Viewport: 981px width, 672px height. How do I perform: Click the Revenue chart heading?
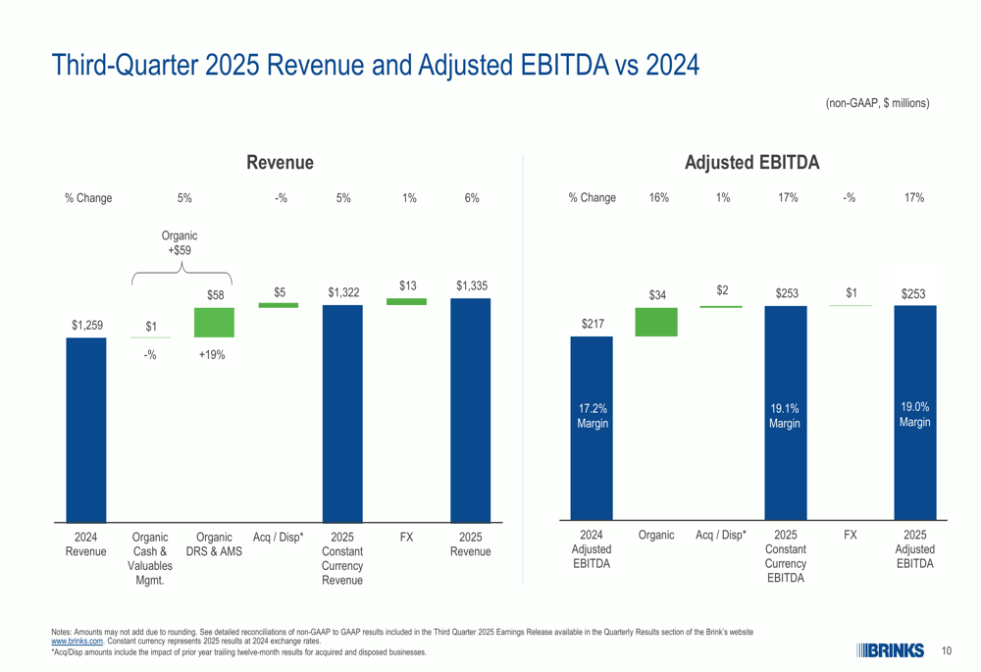click(280, 162)
